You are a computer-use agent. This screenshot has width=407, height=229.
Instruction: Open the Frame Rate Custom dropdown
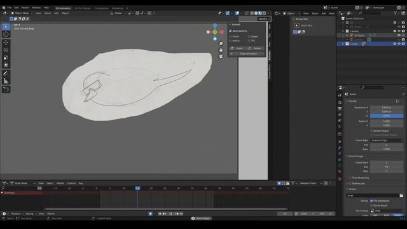[387, 141]
